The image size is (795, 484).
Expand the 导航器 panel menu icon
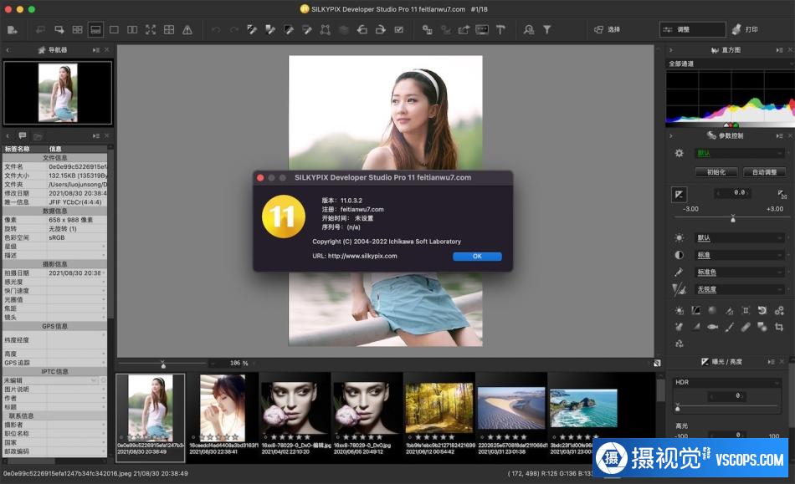[x=96, y=50]
